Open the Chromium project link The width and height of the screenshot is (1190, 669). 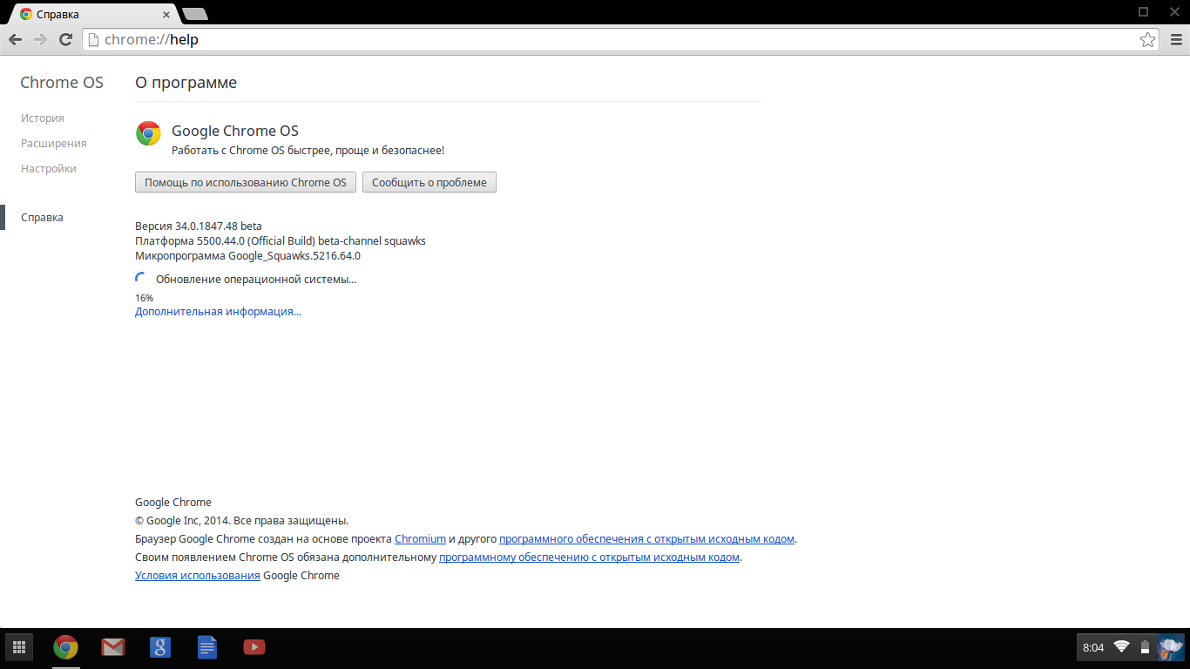pos(420,539)
